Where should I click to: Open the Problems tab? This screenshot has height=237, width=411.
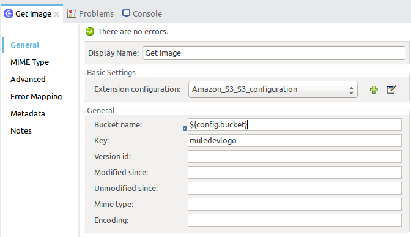91,13
